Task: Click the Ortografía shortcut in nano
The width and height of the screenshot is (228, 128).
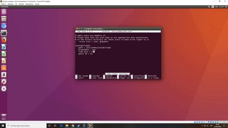Action: tap(138, 78)
